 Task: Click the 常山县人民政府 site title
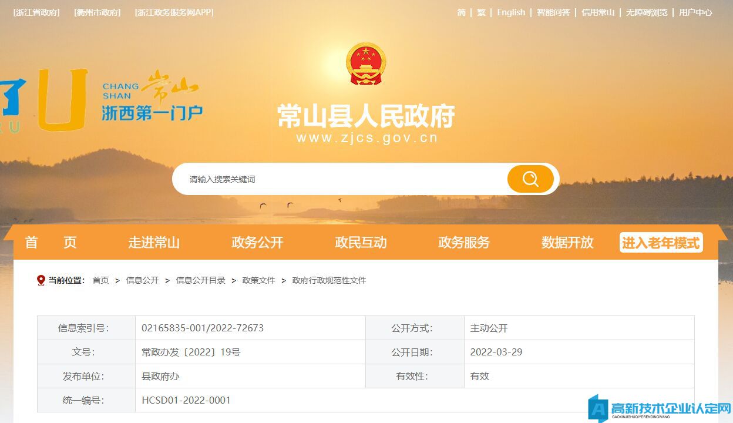[x=366, y=117]
